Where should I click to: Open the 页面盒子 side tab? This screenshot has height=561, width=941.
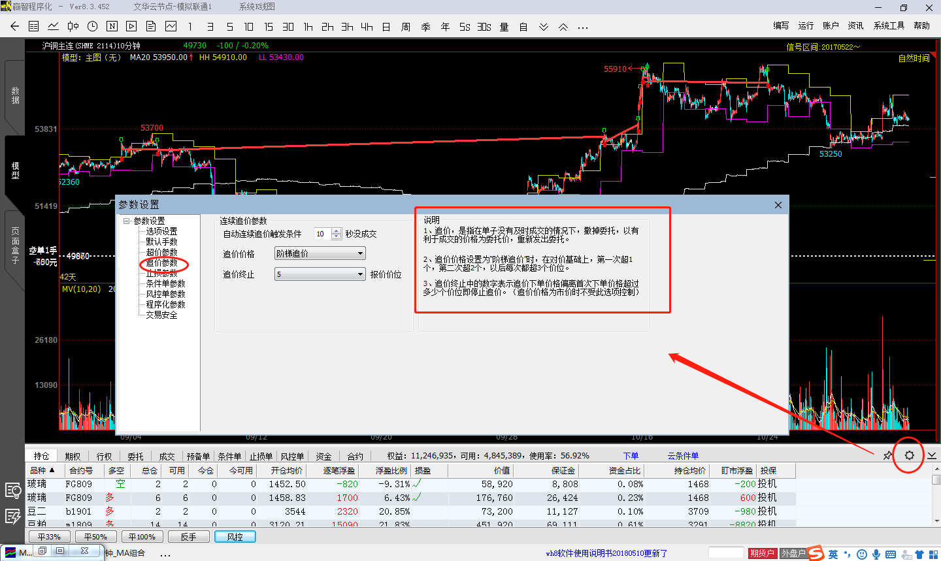click(x=14, y=246)
